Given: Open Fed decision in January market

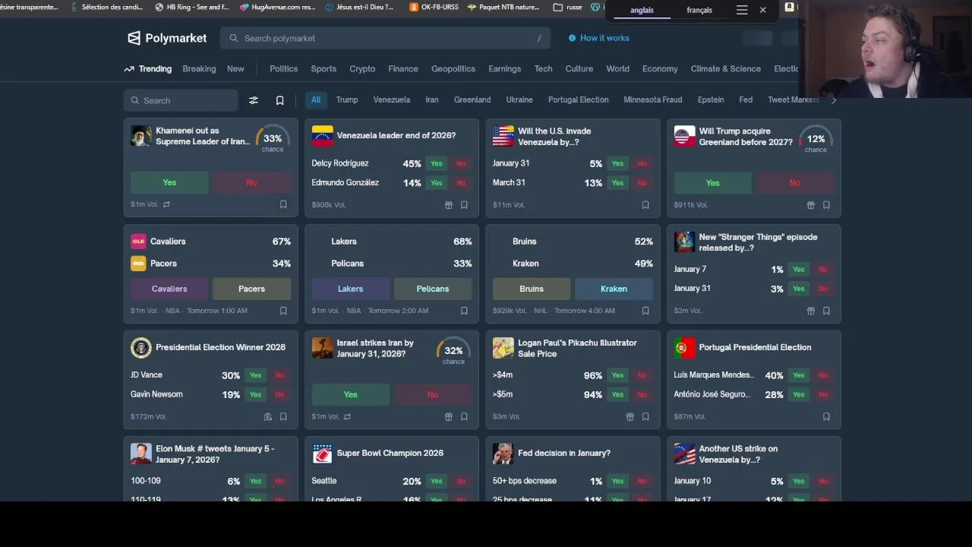Looking at the screenshot, I should coord(564,453).
